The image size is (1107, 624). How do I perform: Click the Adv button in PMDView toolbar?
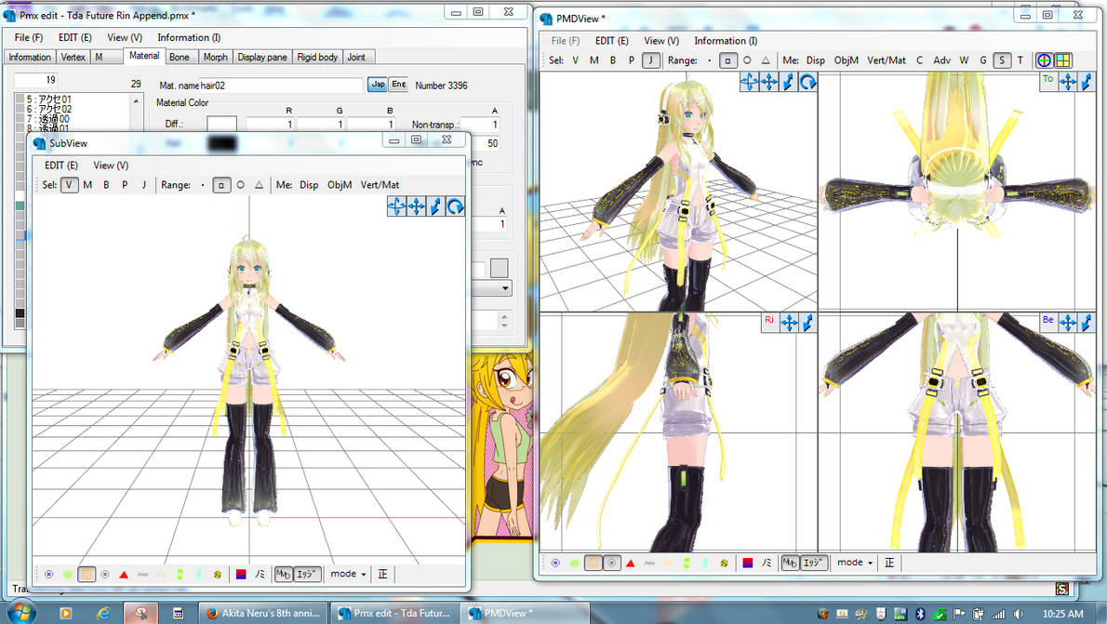(941, 60)
